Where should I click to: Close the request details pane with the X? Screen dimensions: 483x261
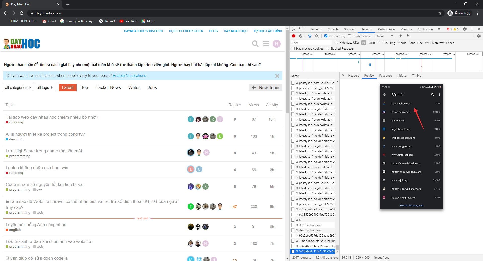pos(343,75)
